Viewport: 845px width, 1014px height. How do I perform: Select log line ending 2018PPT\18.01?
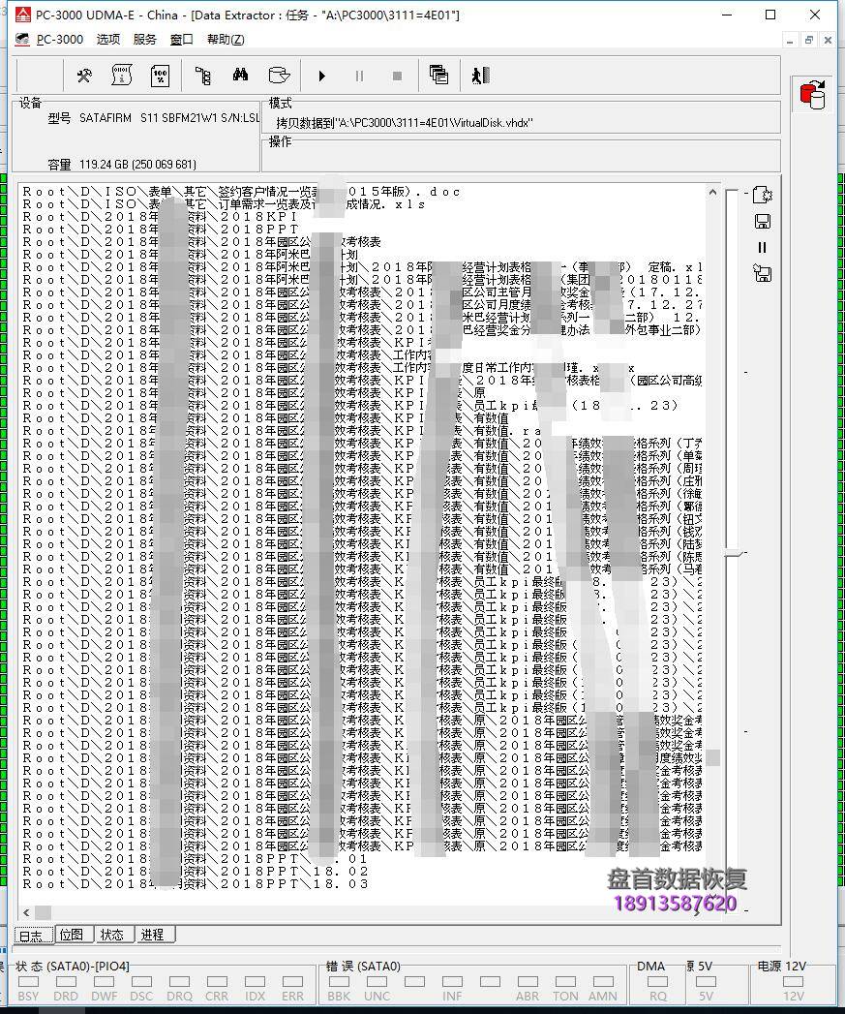[x=195, y=859]
